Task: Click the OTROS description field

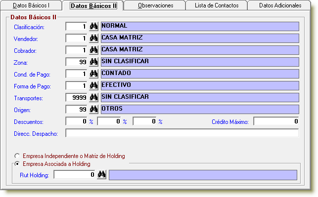Action: pos(200,109)
